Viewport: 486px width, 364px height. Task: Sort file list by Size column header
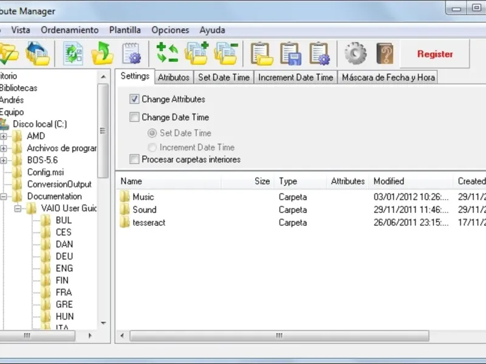pos(247,181)
